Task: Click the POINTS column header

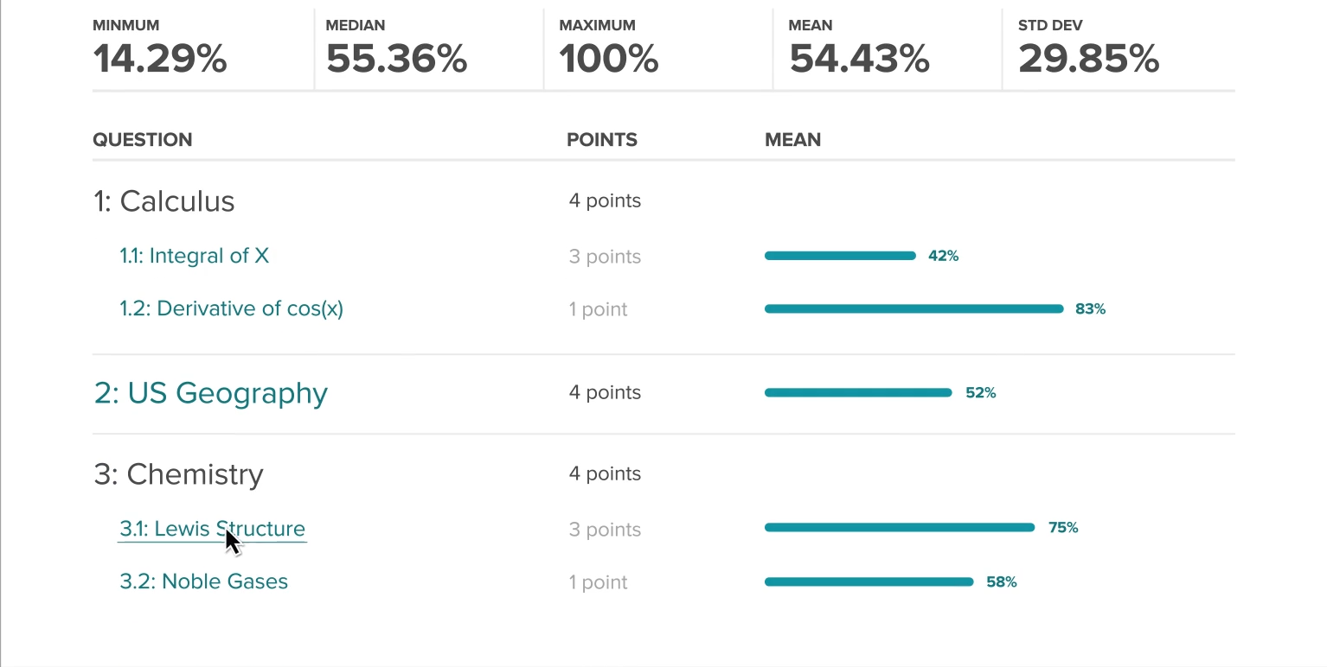Action: pos(601,140)
